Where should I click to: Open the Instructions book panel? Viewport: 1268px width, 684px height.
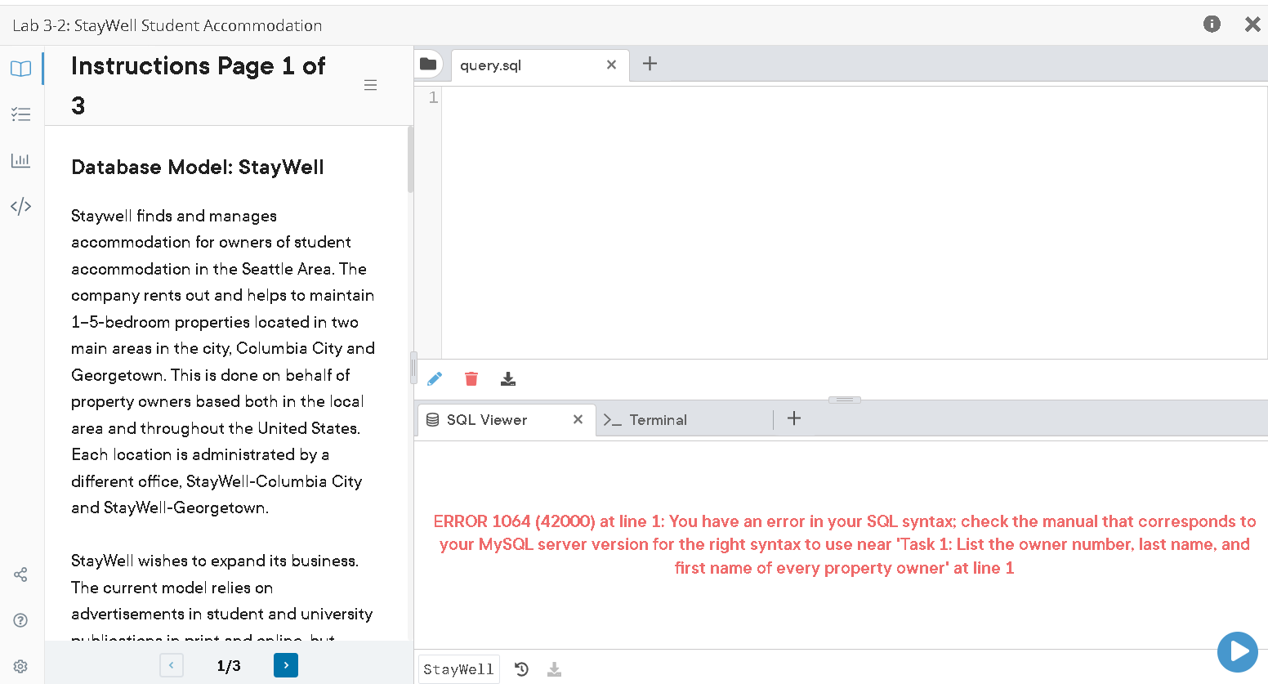pos(20,69)
